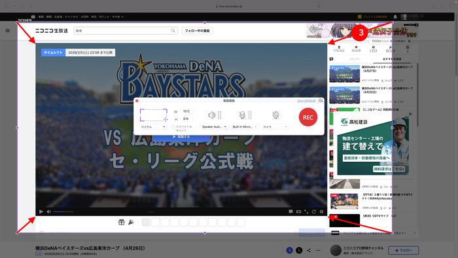This screenshot has width=458, height=258.
Task: Open CDTVライブ stream thumbnail
Action: pyautogui.click(x=344, y=220)
